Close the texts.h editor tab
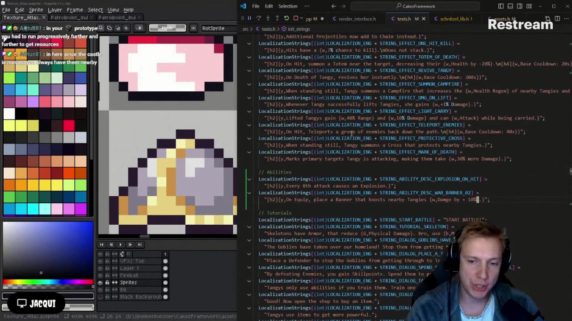The image size is (572, 321). coord(424,19)
